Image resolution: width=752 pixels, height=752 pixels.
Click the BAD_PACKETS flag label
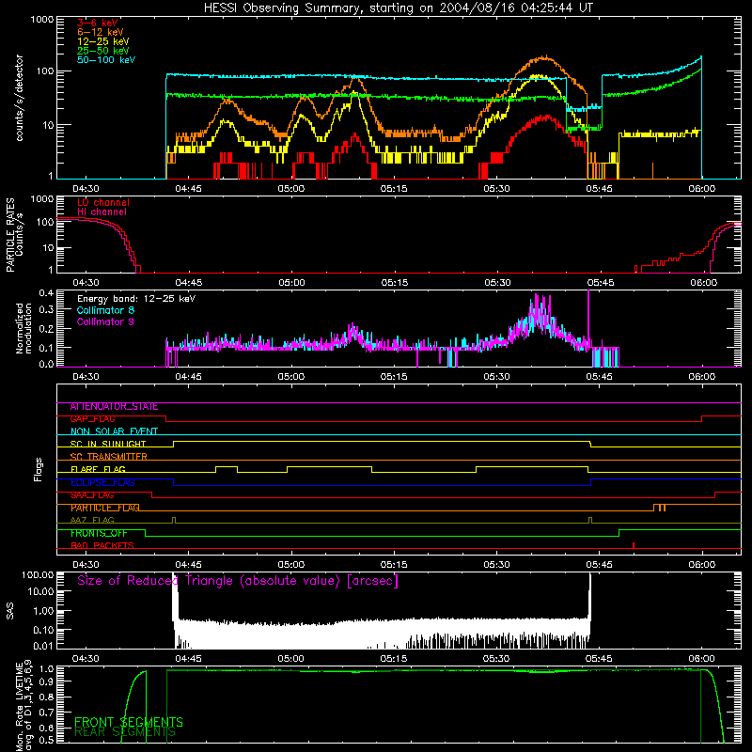coord(102,546)
